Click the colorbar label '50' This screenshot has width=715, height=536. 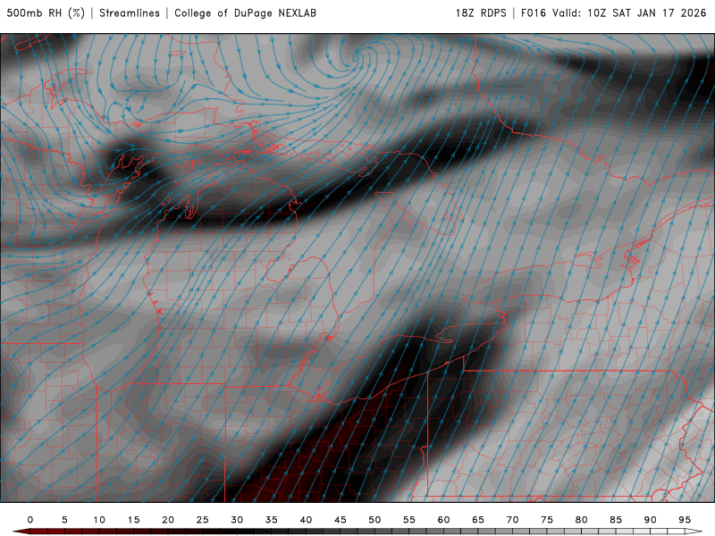(x=374, y=520)
